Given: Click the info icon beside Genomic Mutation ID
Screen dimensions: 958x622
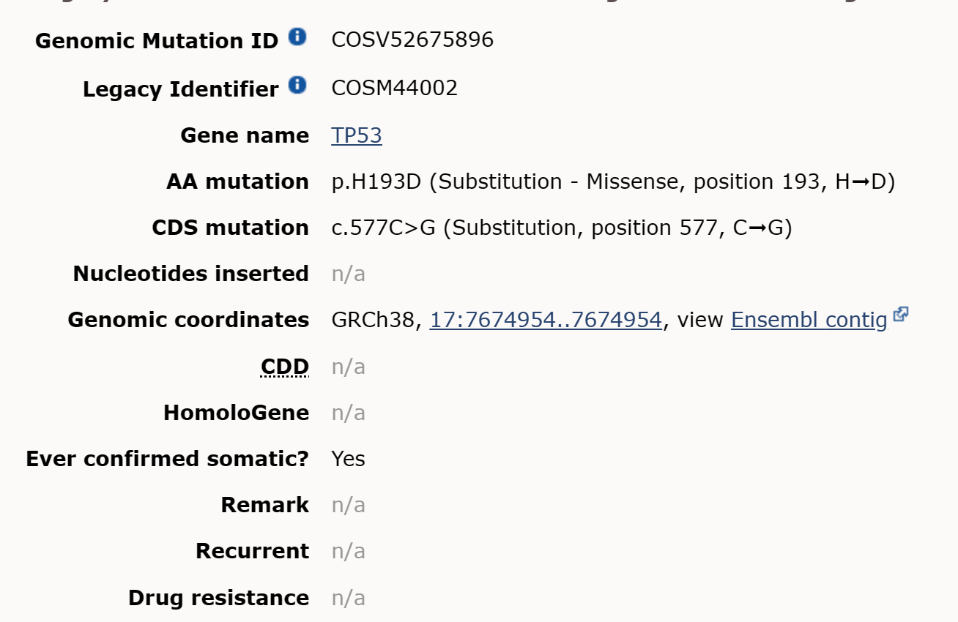Looking at the screenshot, I should point(297,37).
